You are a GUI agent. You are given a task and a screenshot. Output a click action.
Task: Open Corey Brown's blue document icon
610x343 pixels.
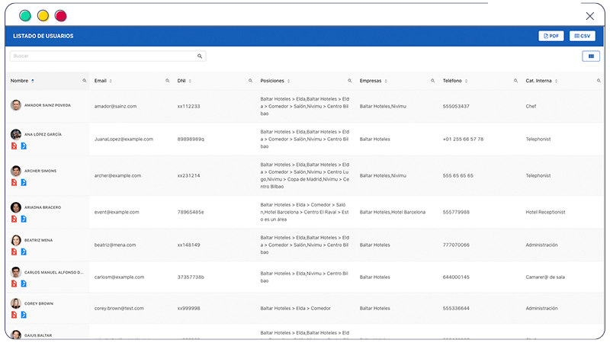24,315
